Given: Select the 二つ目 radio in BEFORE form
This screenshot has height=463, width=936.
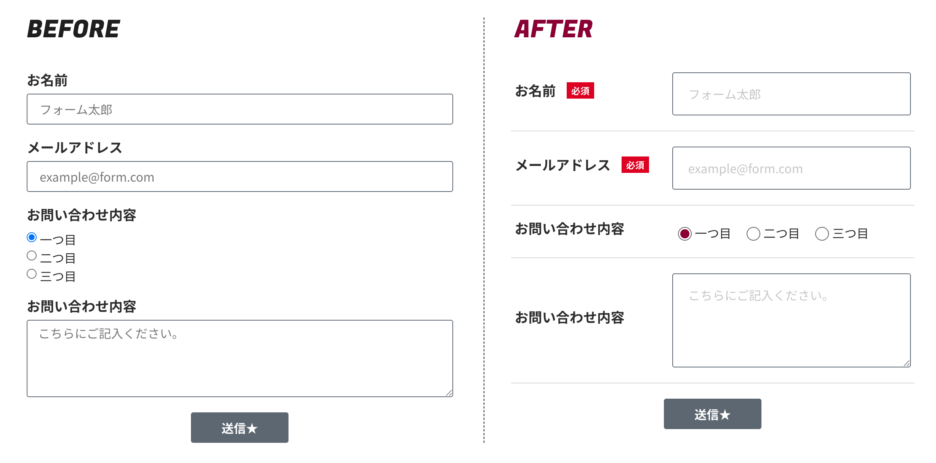Looking at the screenshot, I should point(32,256).
